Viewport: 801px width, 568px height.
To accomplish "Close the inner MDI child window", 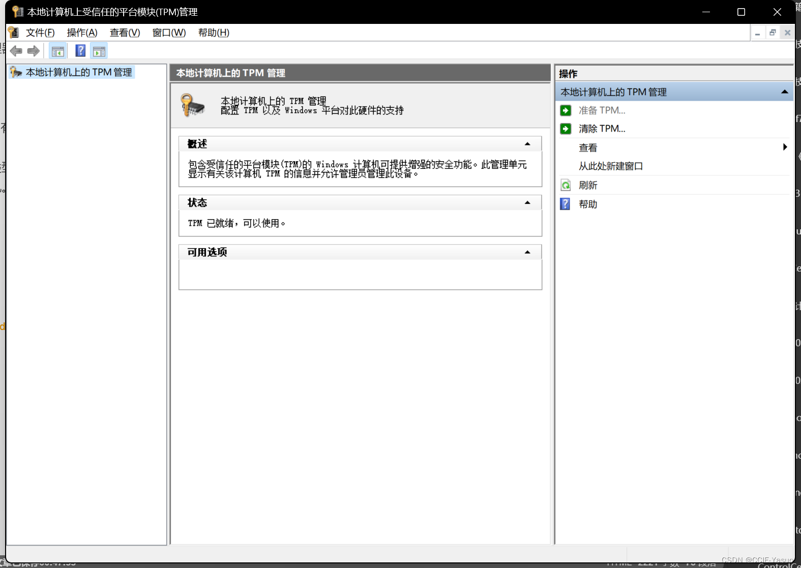I will point(787,33).
